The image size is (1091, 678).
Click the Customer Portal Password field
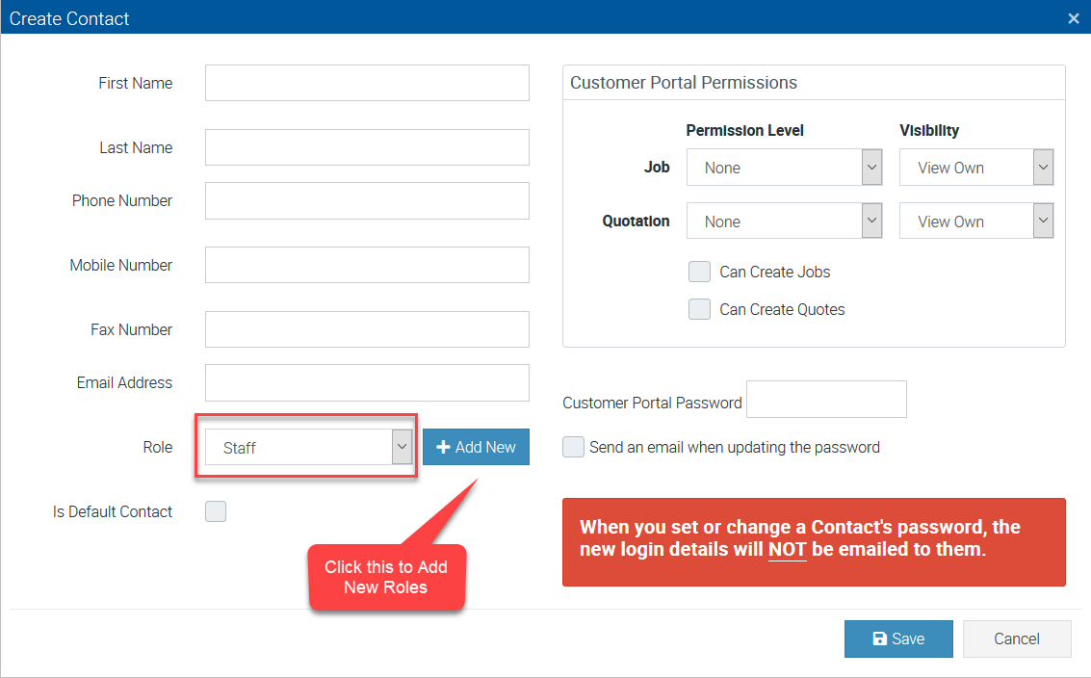click(826, 400)
